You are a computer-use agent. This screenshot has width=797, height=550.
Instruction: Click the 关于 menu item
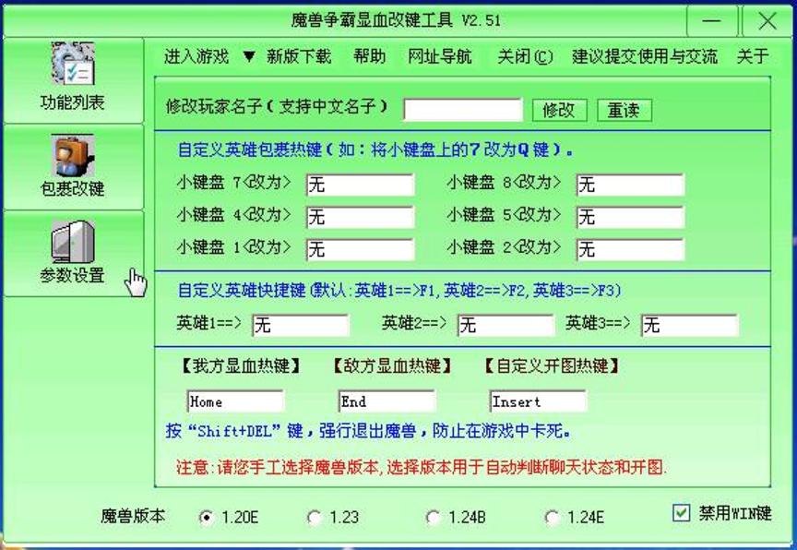[x=754, y=56]
